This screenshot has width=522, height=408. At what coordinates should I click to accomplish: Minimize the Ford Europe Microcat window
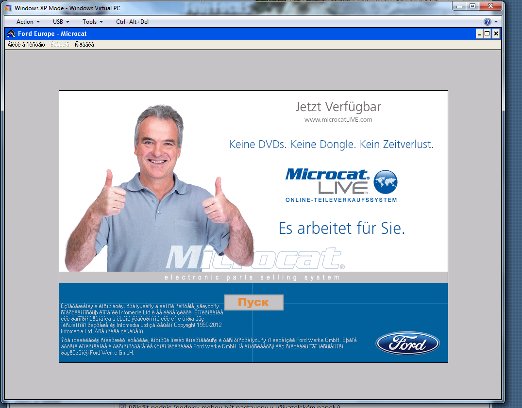[479, 33]
